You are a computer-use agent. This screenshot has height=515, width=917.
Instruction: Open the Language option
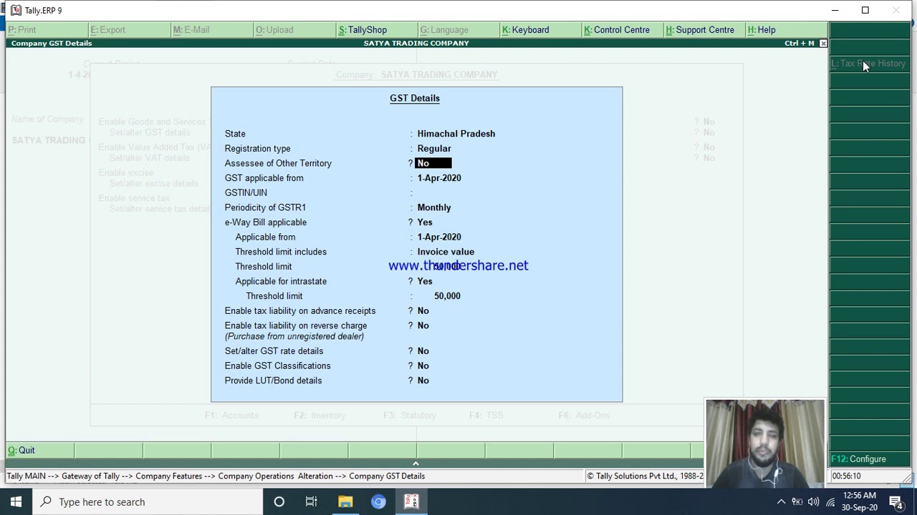point(444,30)
